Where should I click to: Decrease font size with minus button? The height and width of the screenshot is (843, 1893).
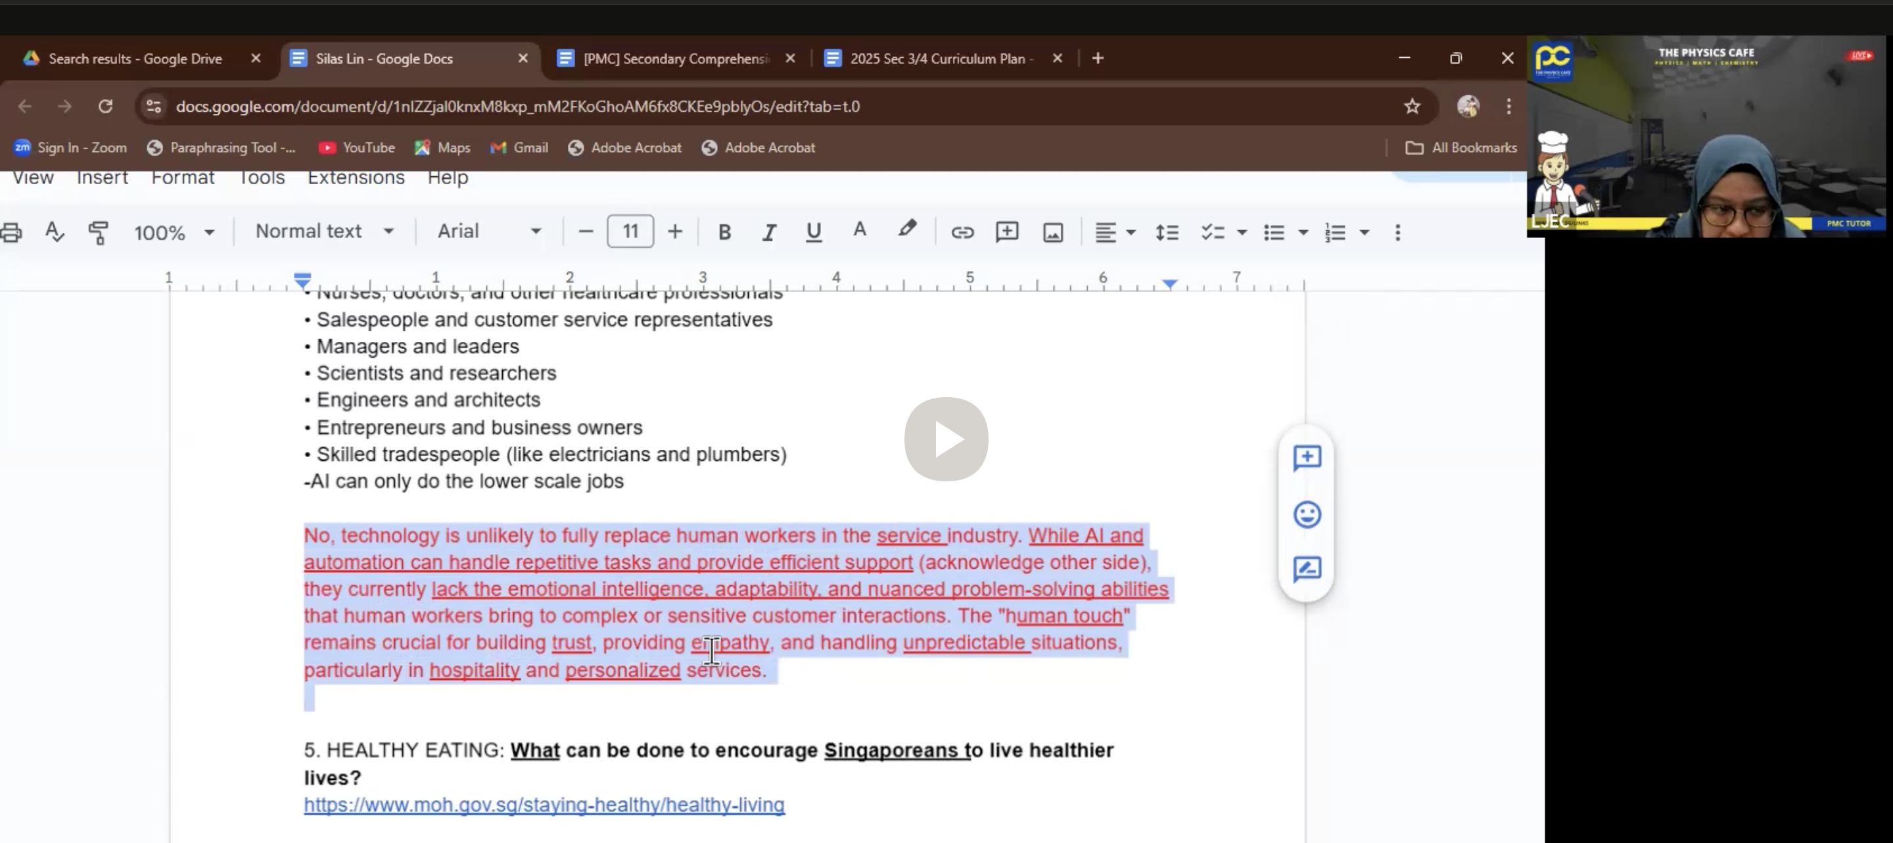click(x=586, y=231)
